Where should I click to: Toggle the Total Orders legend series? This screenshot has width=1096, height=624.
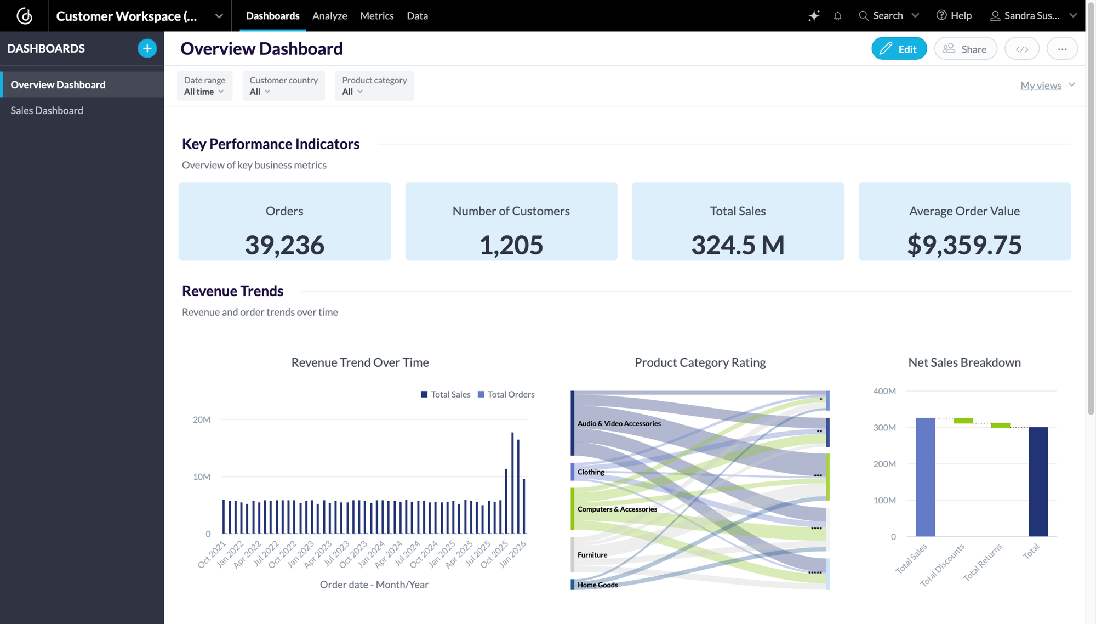coord(506,394)
